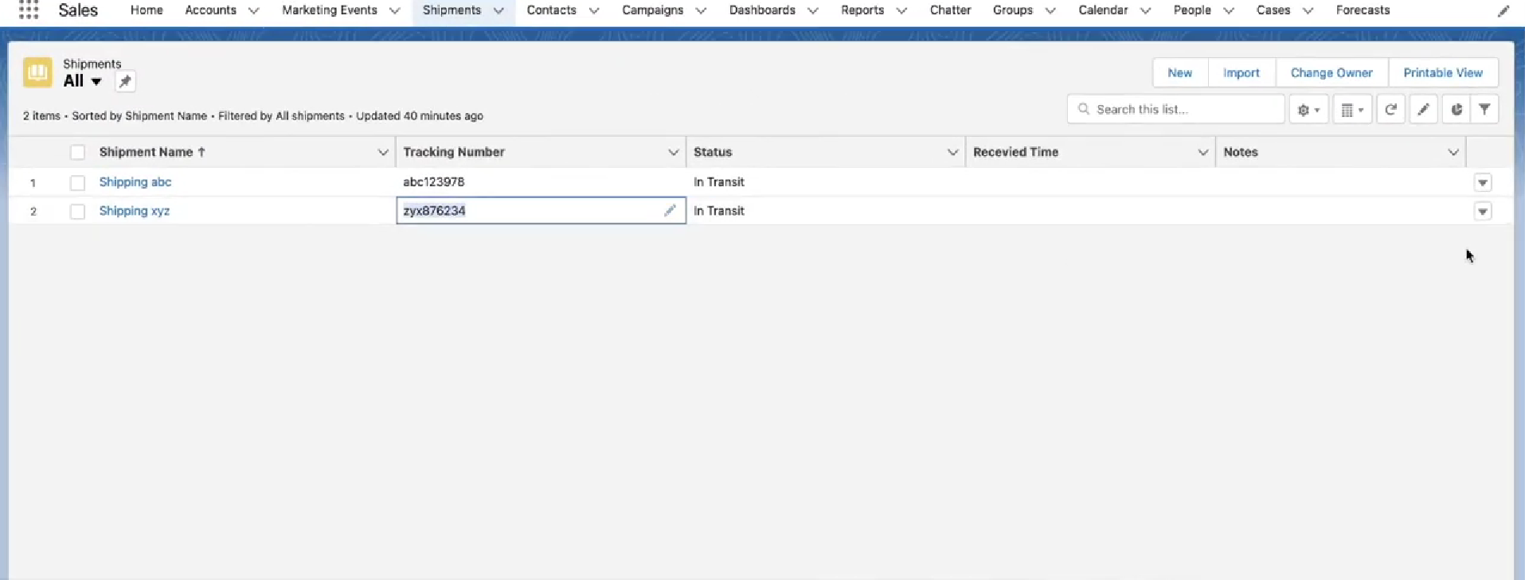This screenshot has width=1525, height=580.
Task: Sort by Notes column header
Action: point(1241,152)
